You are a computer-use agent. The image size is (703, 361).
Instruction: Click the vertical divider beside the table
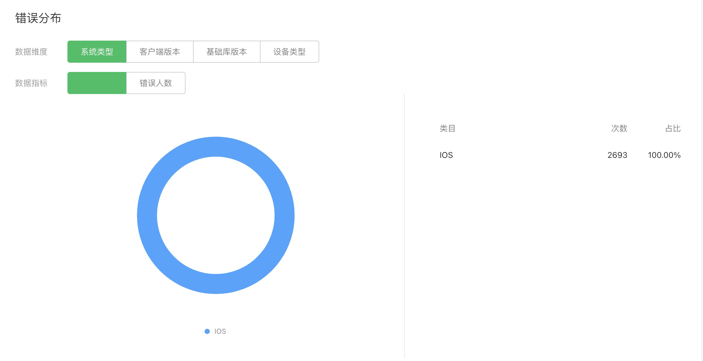404,226
